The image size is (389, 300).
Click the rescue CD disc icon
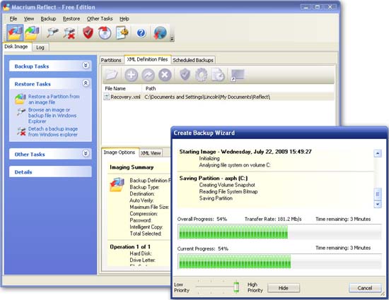105,32
